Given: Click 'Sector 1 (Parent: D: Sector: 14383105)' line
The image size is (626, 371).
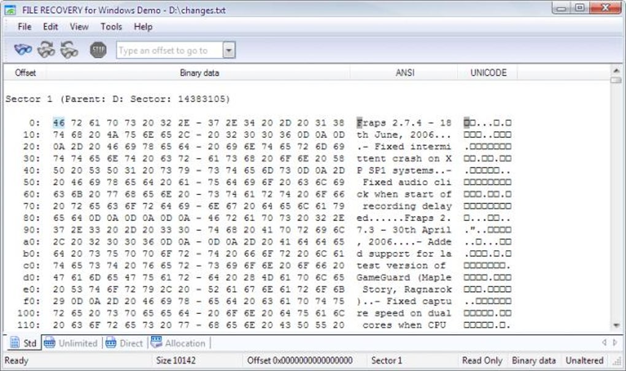Looking at the screenshot, I should click(x=118, y=99).
